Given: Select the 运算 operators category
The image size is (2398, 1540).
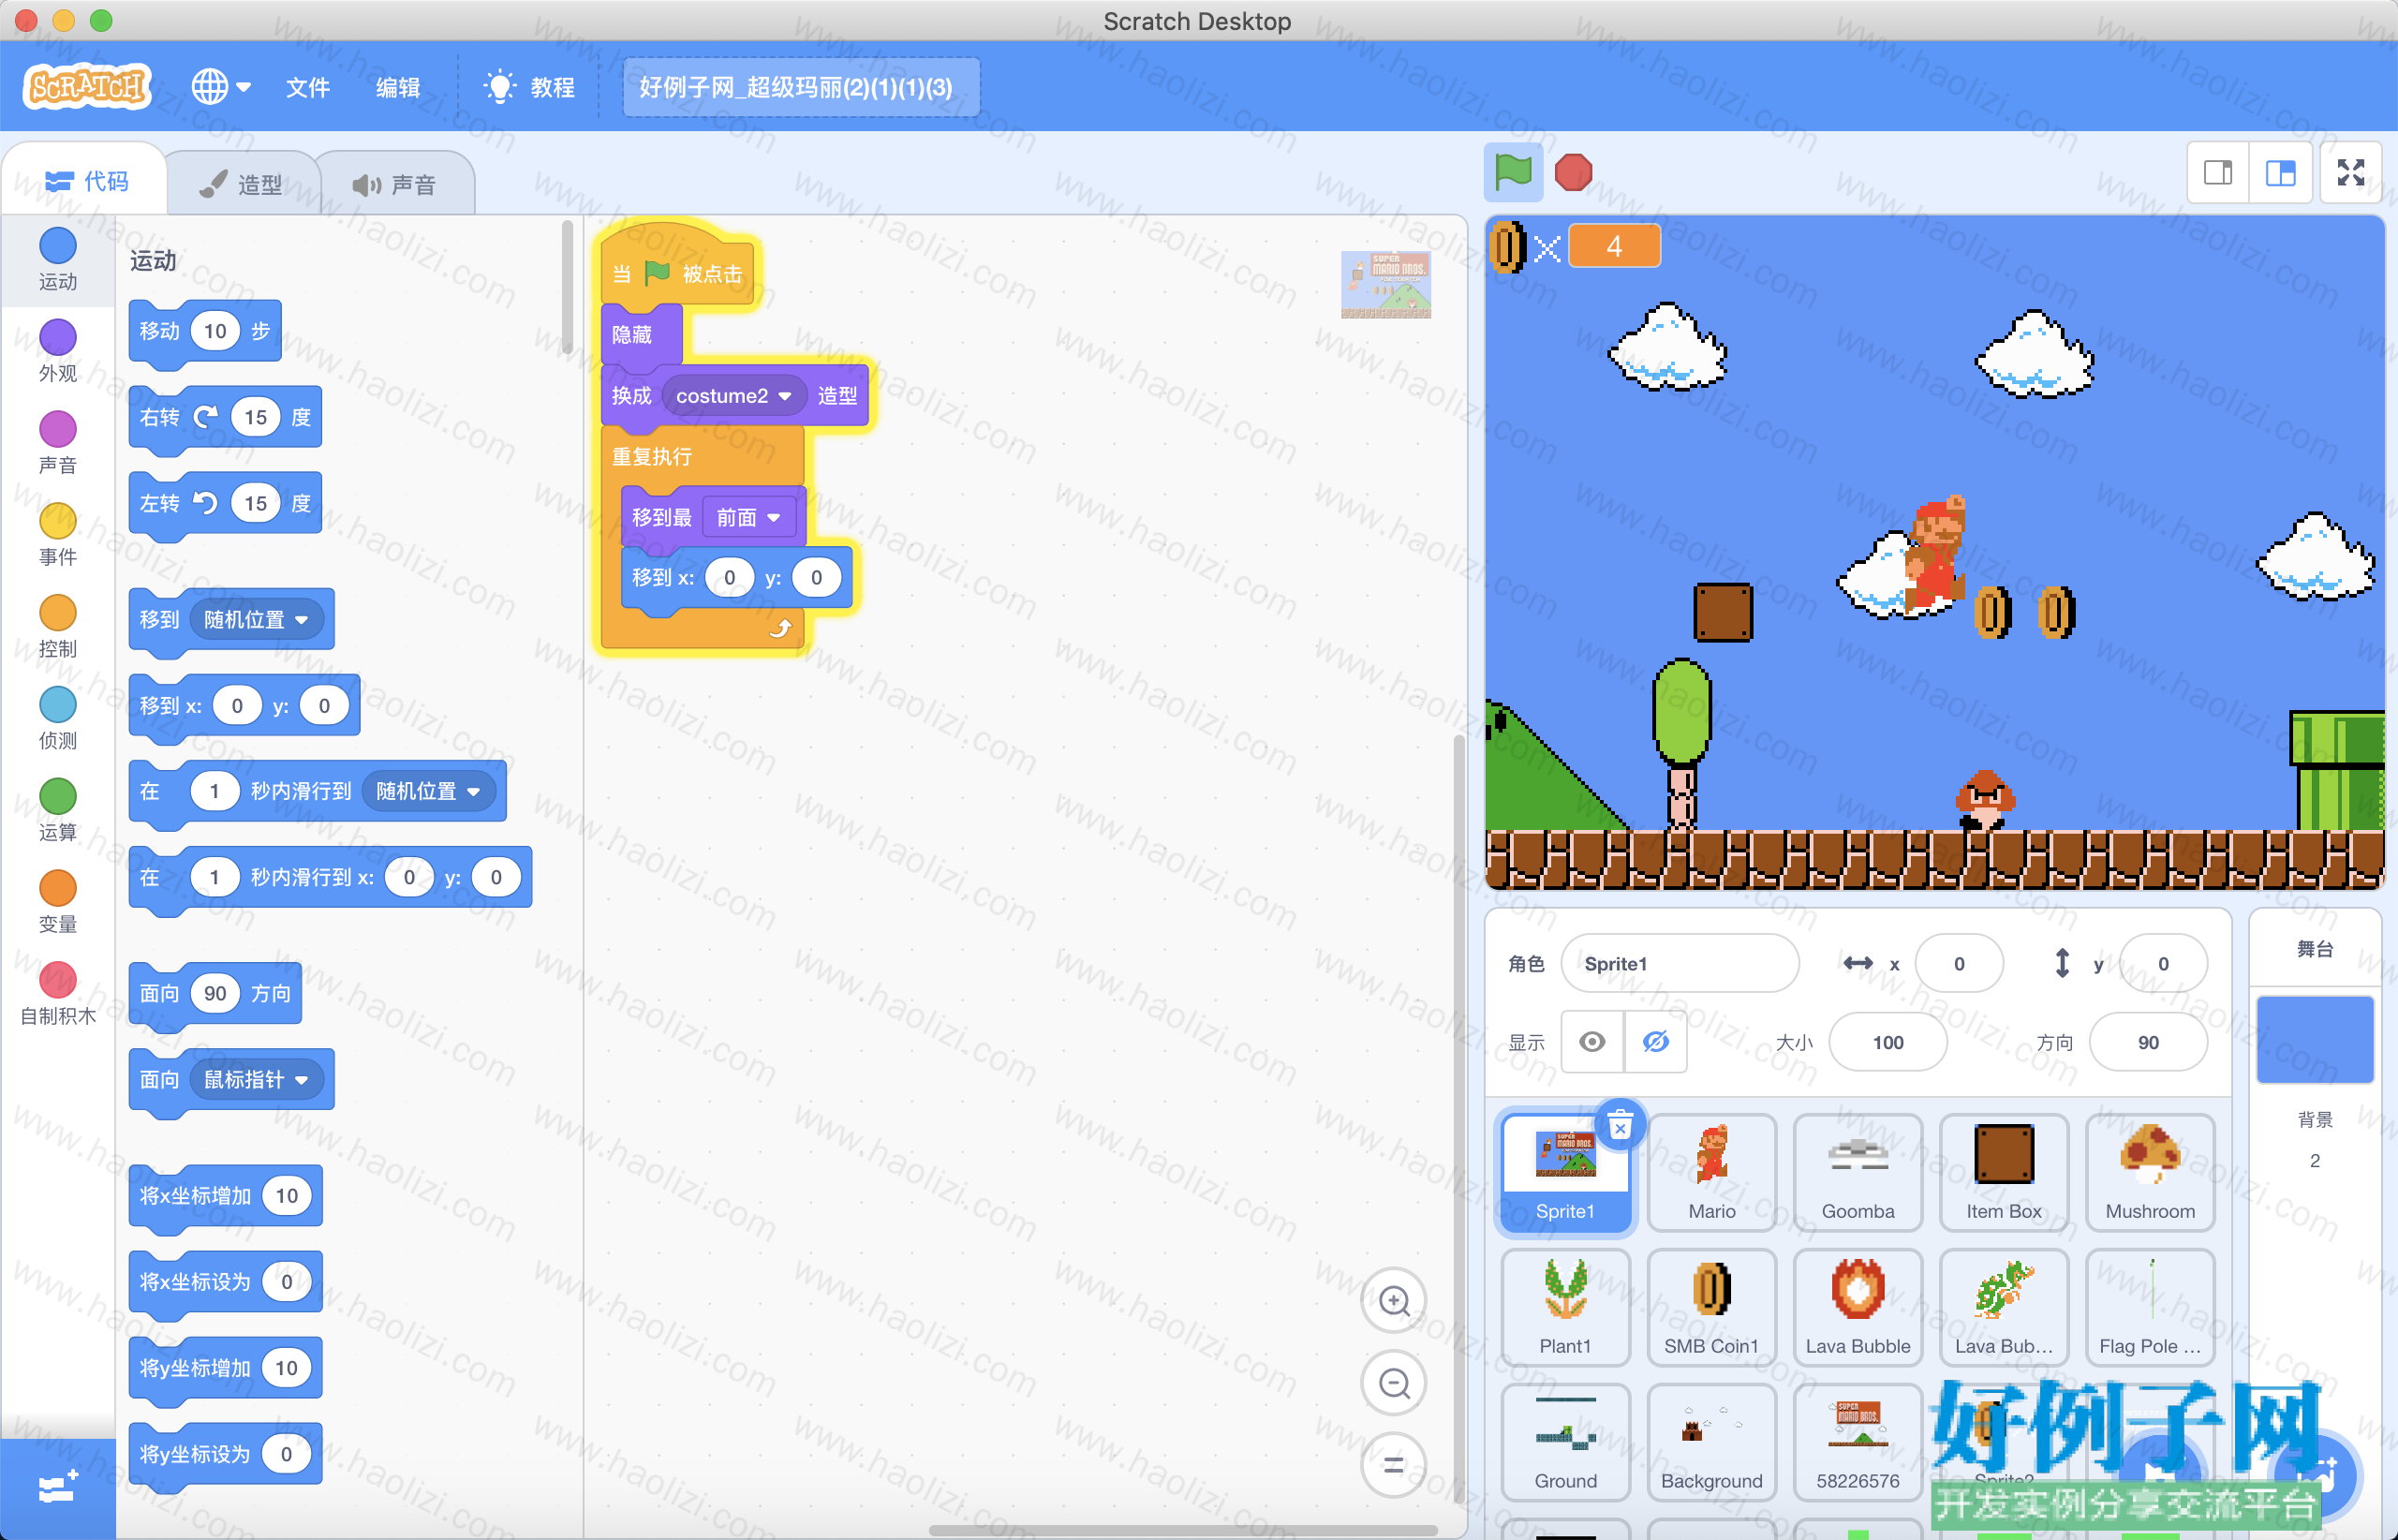Looking at the screenshot, I should (x=57, y=811).
